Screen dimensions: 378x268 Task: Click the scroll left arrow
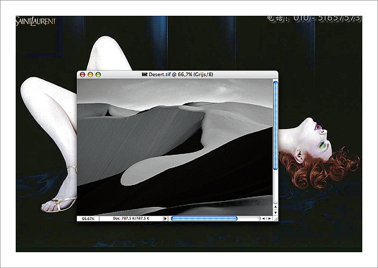(x=264, y=218)
